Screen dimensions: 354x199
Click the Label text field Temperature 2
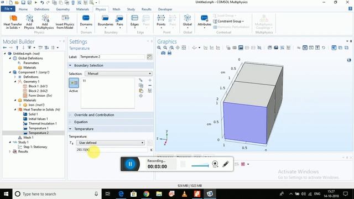(112, 57)
